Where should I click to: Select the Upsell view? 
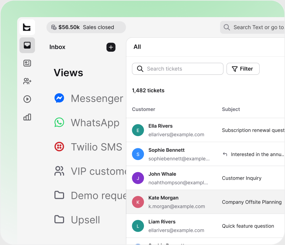coord(77,220)
